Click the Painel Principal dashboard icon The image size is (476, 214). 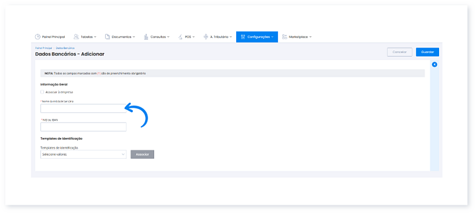[x=37, y=37]
